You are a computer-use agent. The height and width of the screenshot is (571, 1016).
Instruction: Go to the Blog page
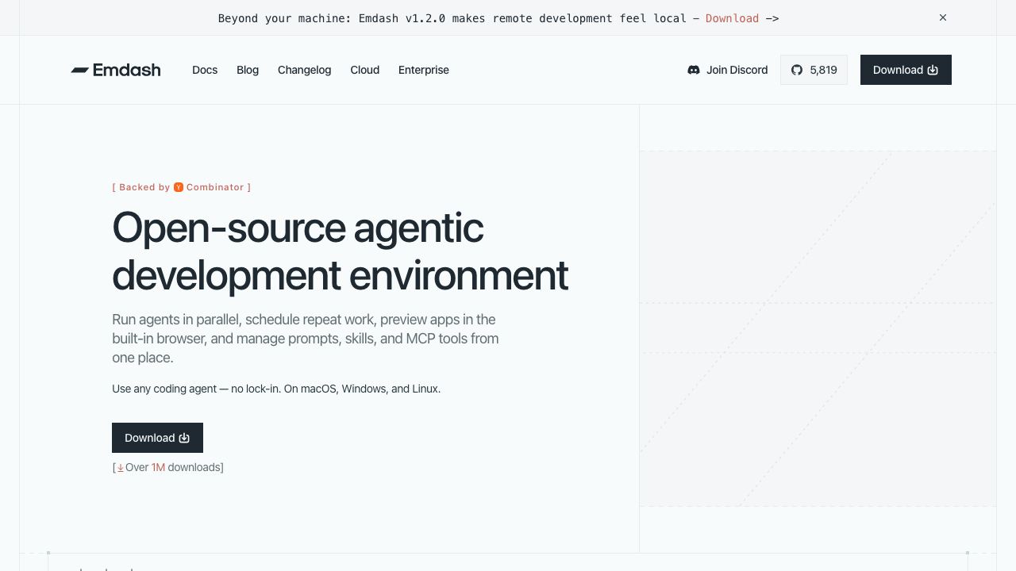[x=248, y=70]
